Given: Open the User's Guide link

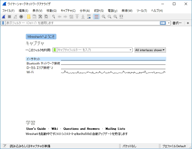Looking at the screenshot, I should coord(36,129).
